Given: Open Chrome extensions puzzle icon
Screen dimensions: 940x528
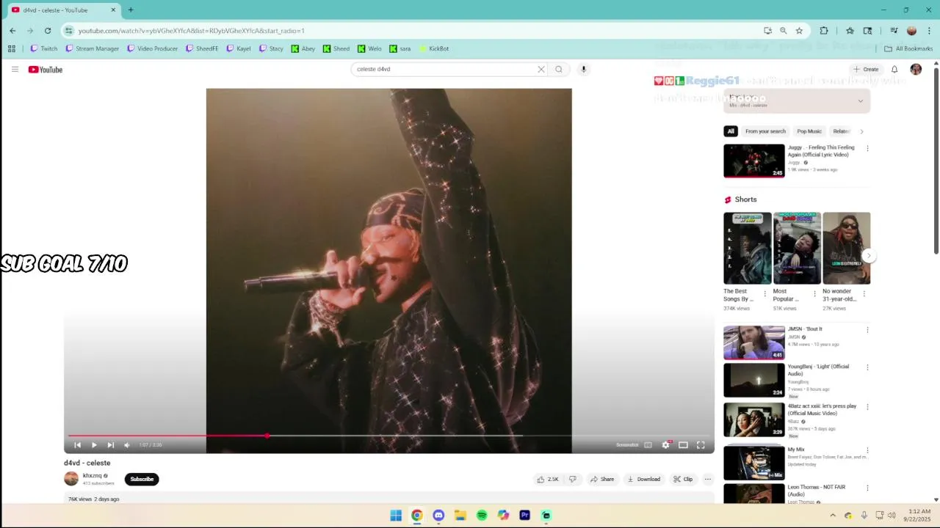Looking at the screenshot, I should [824, 31].
